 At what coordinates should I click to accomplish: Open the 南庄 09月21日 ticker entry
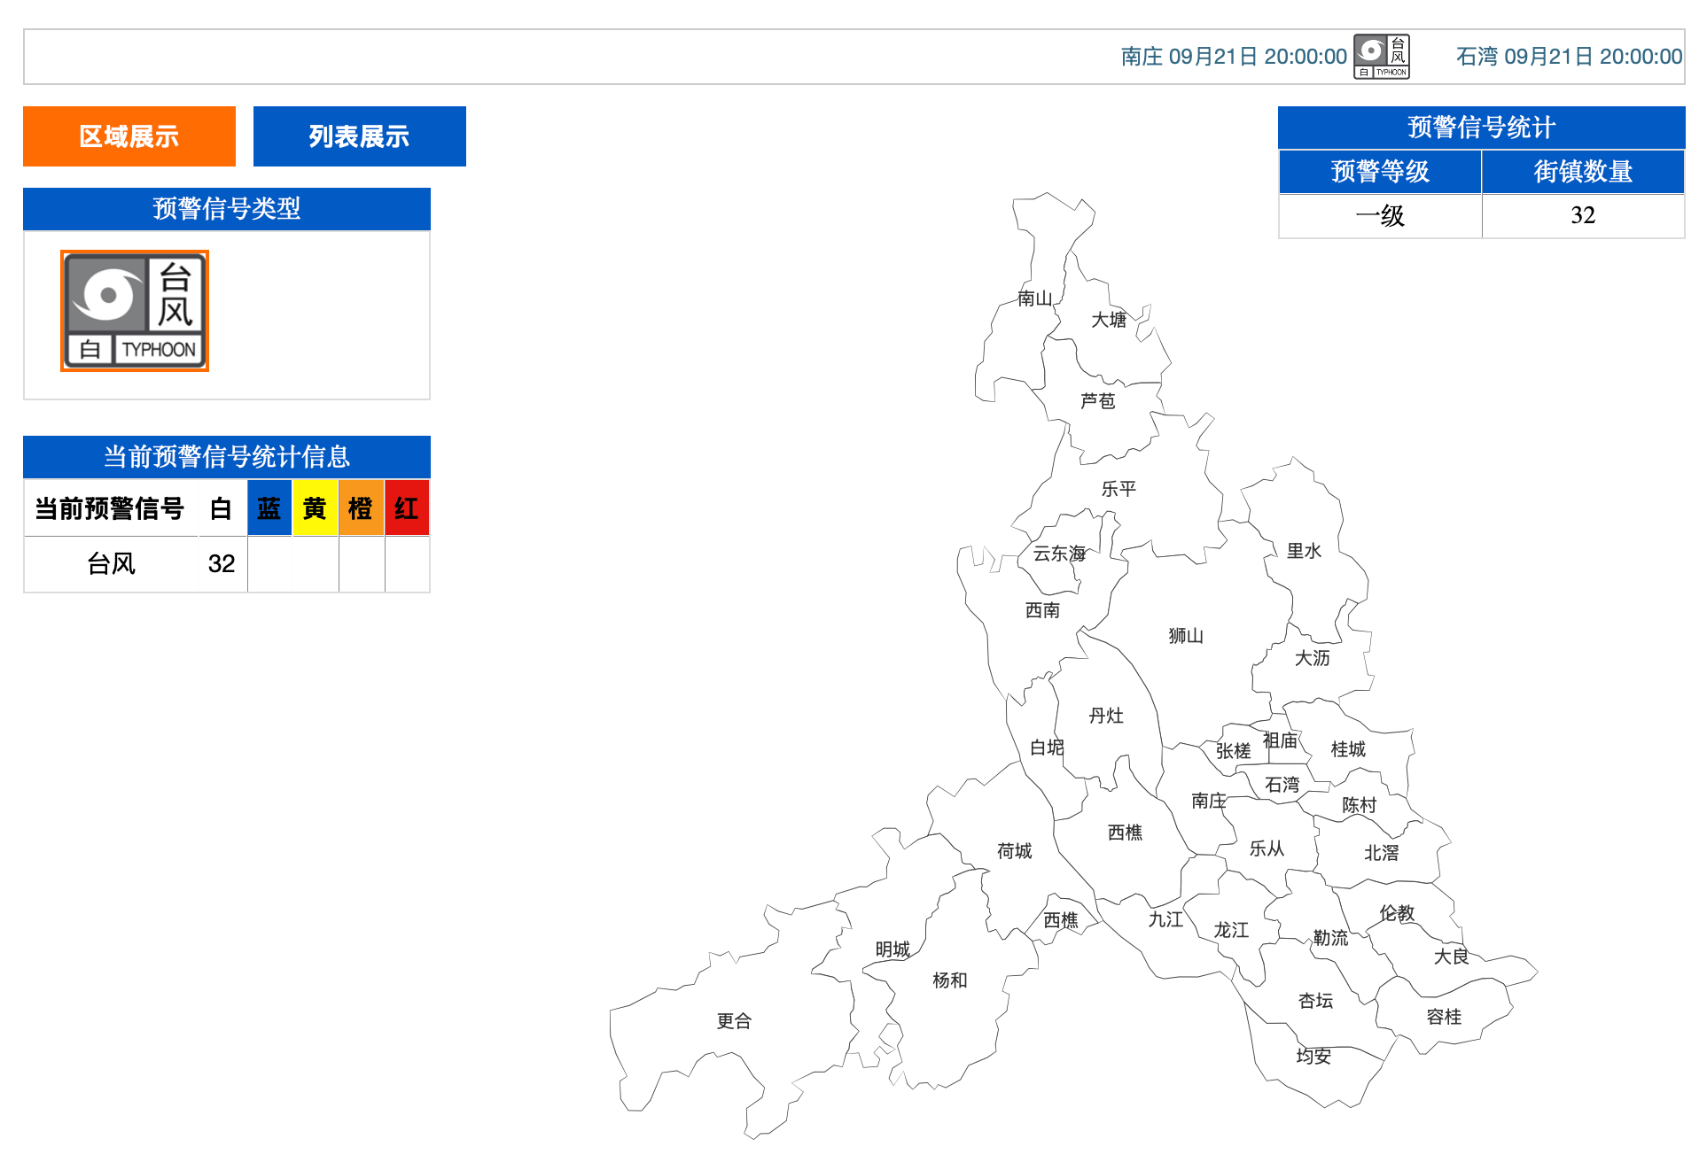click(x=1234, y=57)
